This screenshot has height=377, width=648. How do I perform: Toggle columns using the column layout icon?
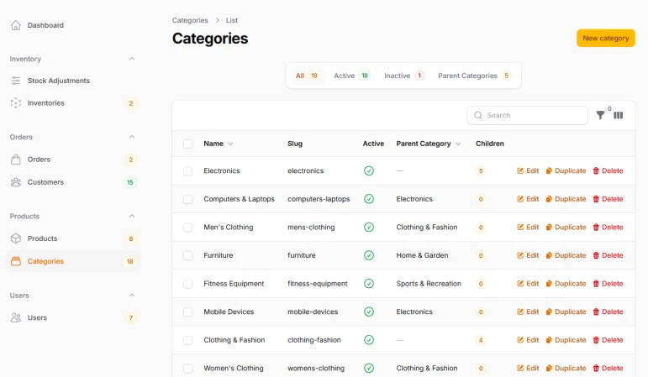coord(619,116)
